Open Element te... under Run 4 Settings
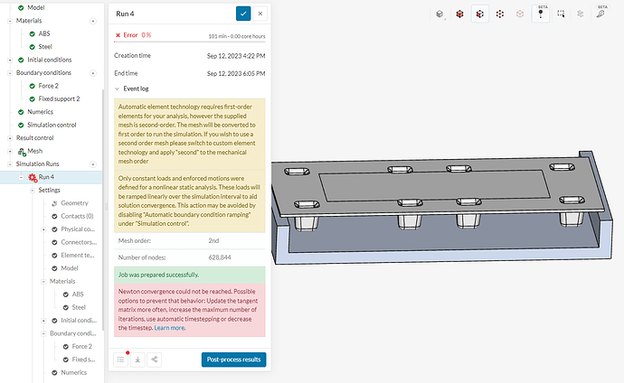 pyautogui.click(x=78, y=256)
